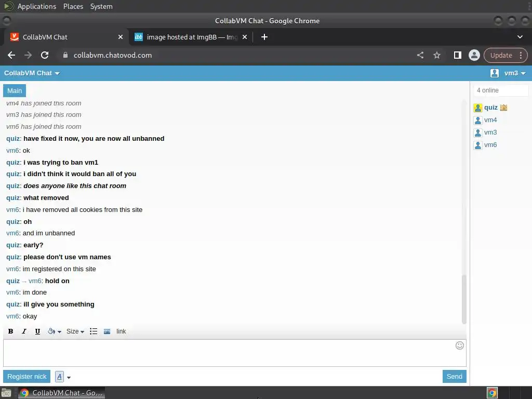Click the Chrome tray icon in bottom panel
The width and height of the screenshot is (532, 399).
click(493, 393)
